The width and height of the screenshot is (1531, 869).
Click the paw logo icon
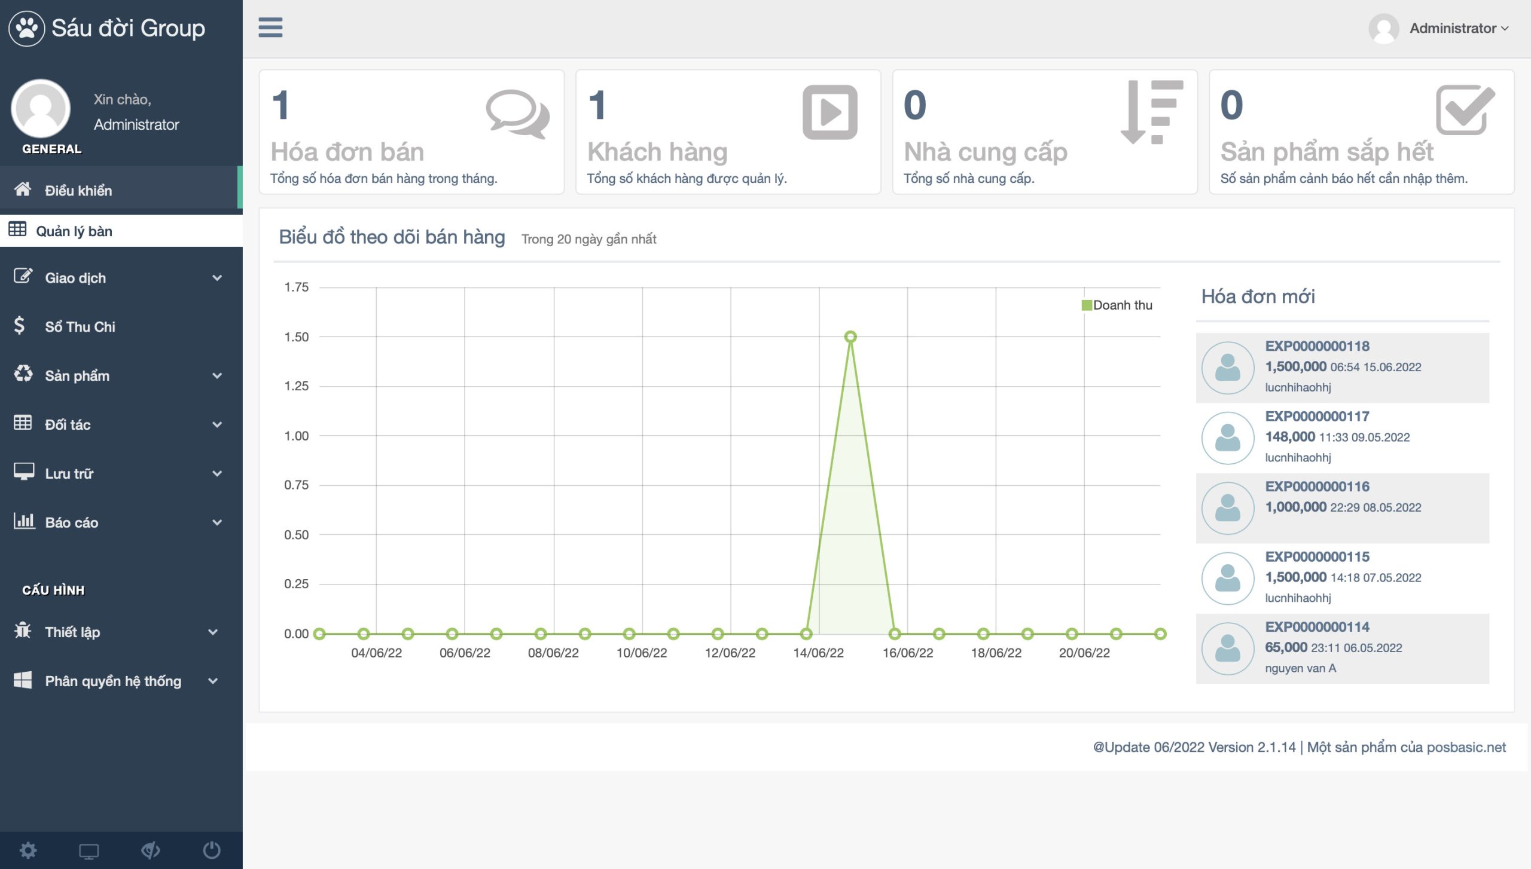click(x=26, y=28)
